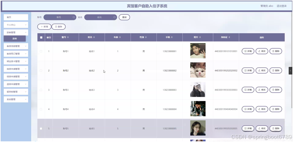
Task: Expand the 退房申请管理 sidebar menu
Action: point(16,84)
